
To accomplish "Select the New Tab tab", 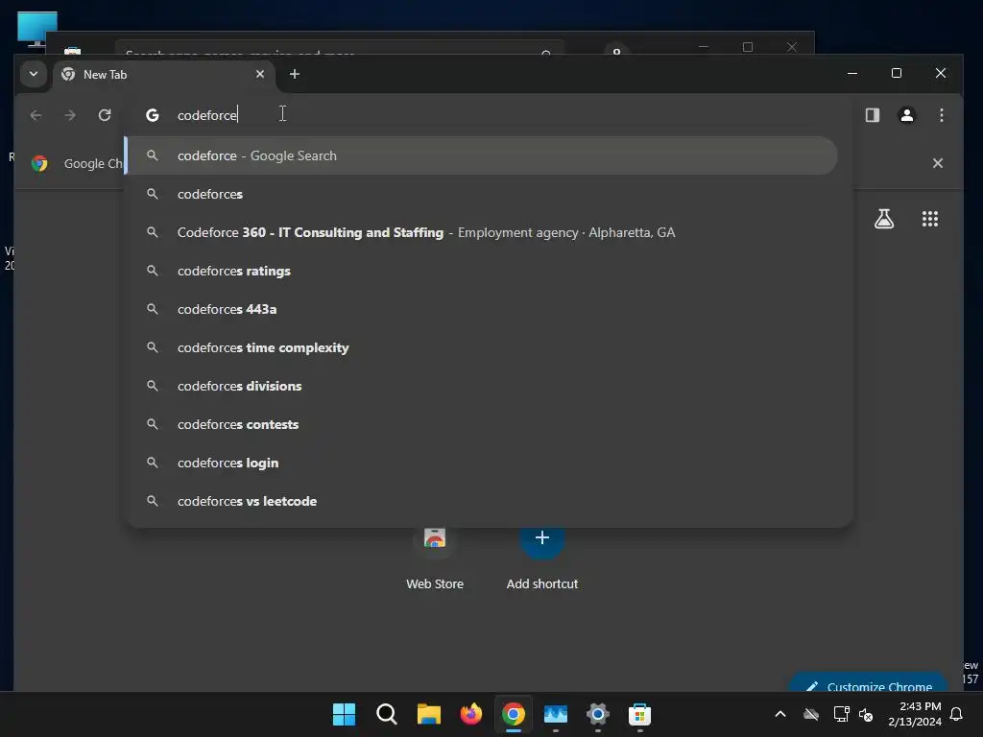I will coord(164,75).
